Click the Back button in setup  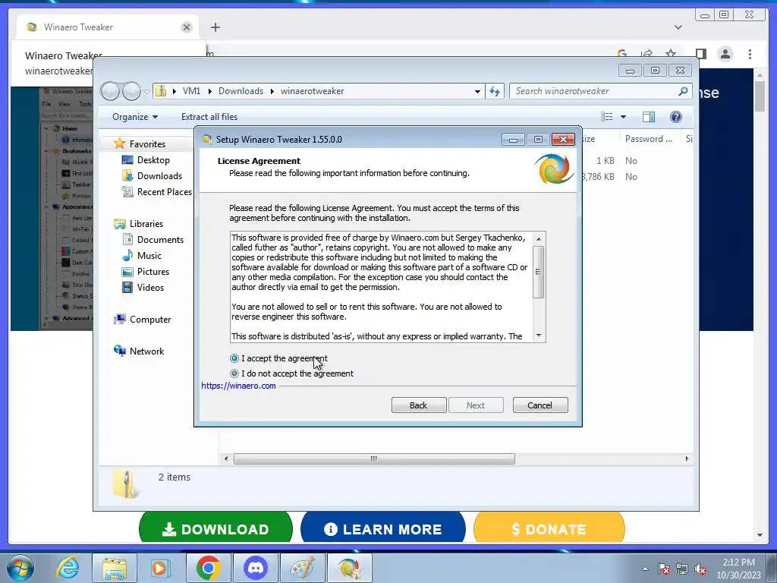coord(419,405)
